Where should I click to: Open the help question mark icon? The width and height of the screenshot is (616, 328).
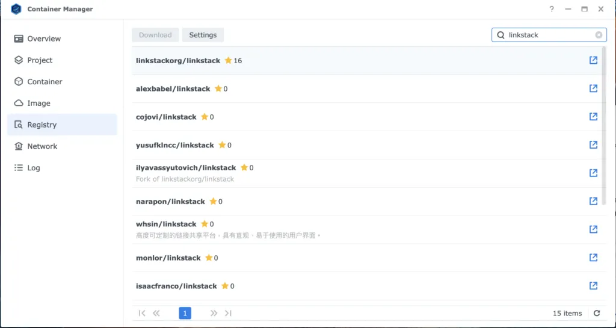coord(552,9)
